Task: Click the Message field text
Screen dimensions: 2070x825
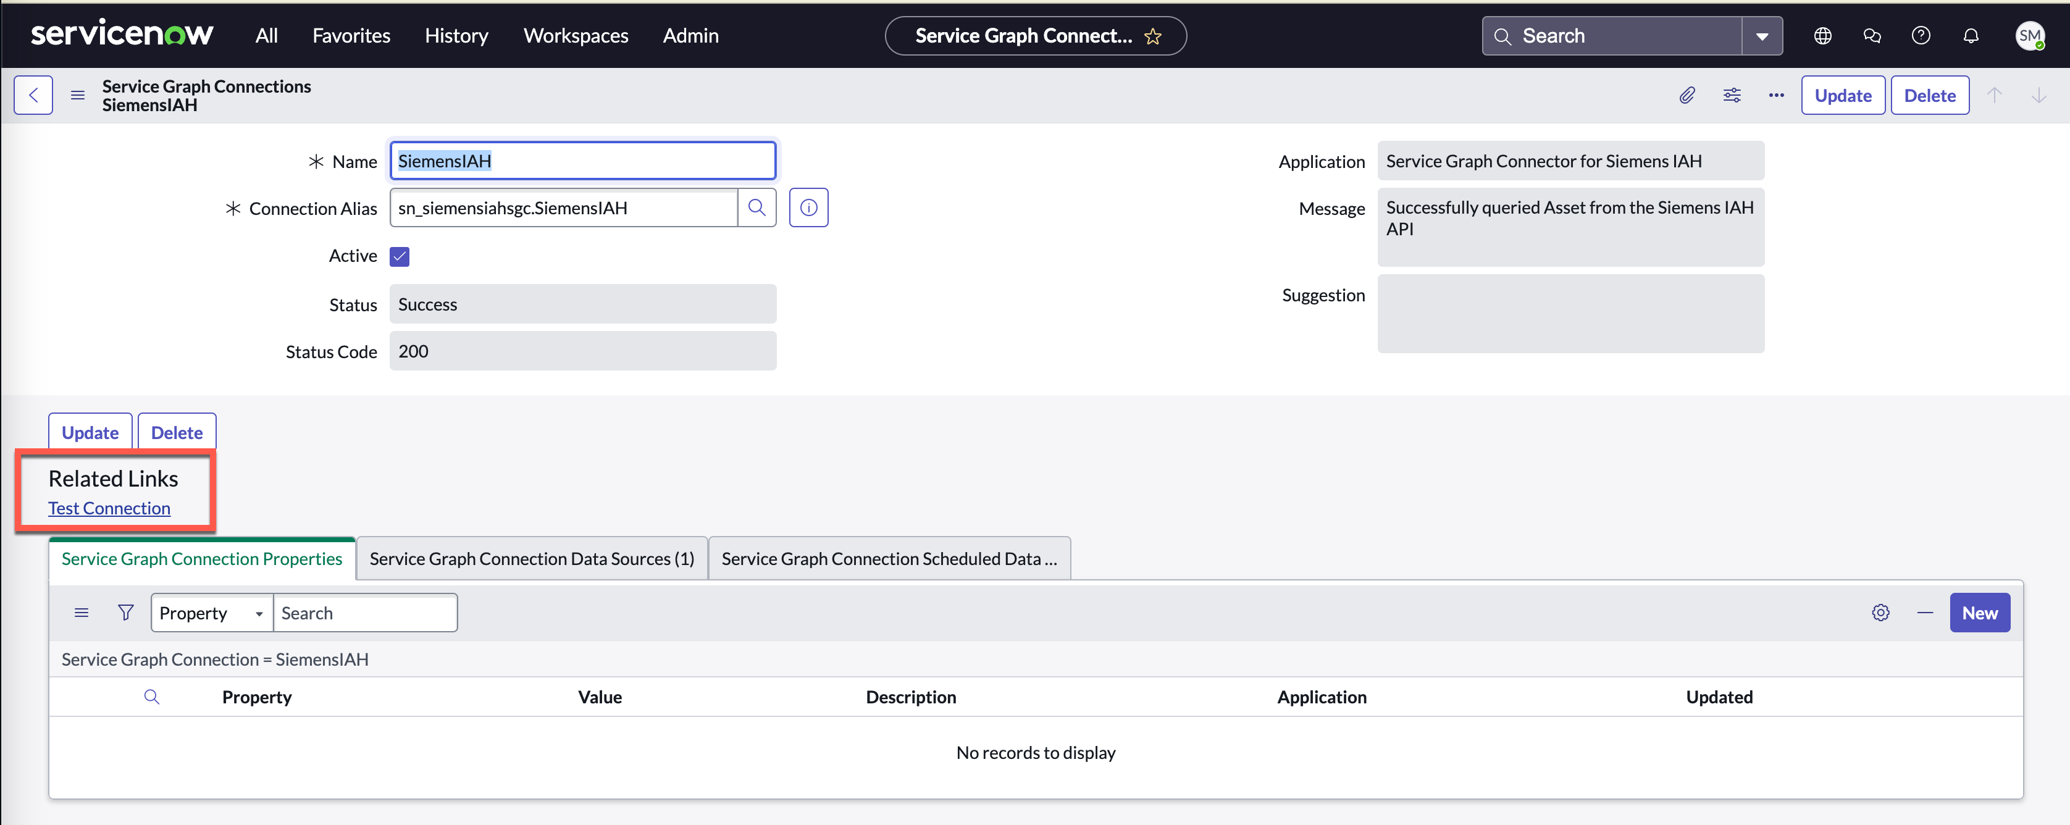Action: click(x=1570, y=227)
